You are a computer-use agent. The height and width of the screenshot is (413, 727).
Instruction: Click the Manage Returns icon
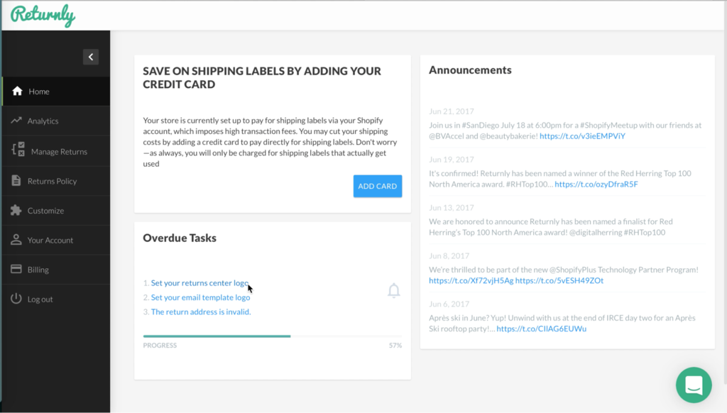coord(18,149)
